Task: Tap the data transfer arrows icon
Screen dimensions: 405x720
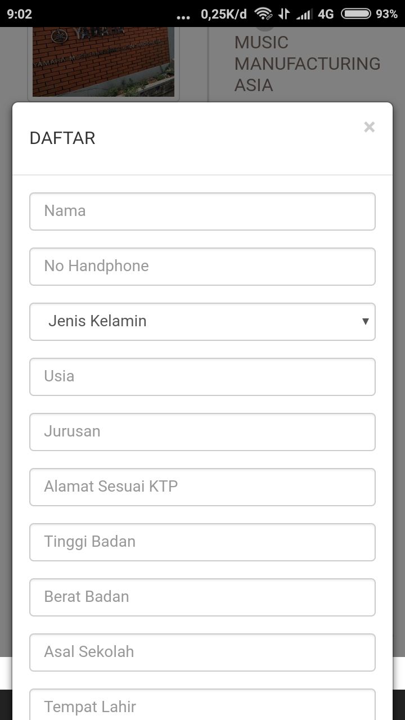Action: coord(284,14)
